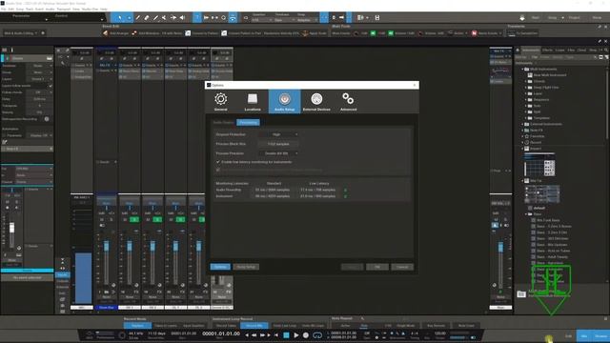Collapse the Mai Tai instrument node

522,181
